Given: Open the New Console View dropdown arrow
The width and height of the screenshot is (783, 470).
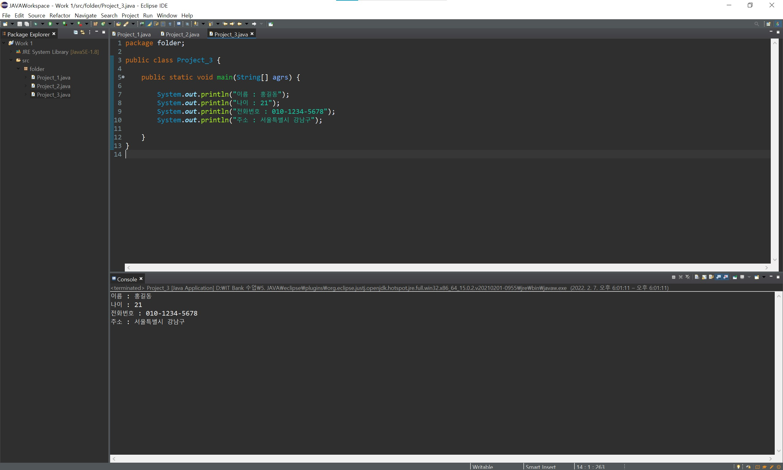Looking at the screenshot, I should tap(764, 277).
